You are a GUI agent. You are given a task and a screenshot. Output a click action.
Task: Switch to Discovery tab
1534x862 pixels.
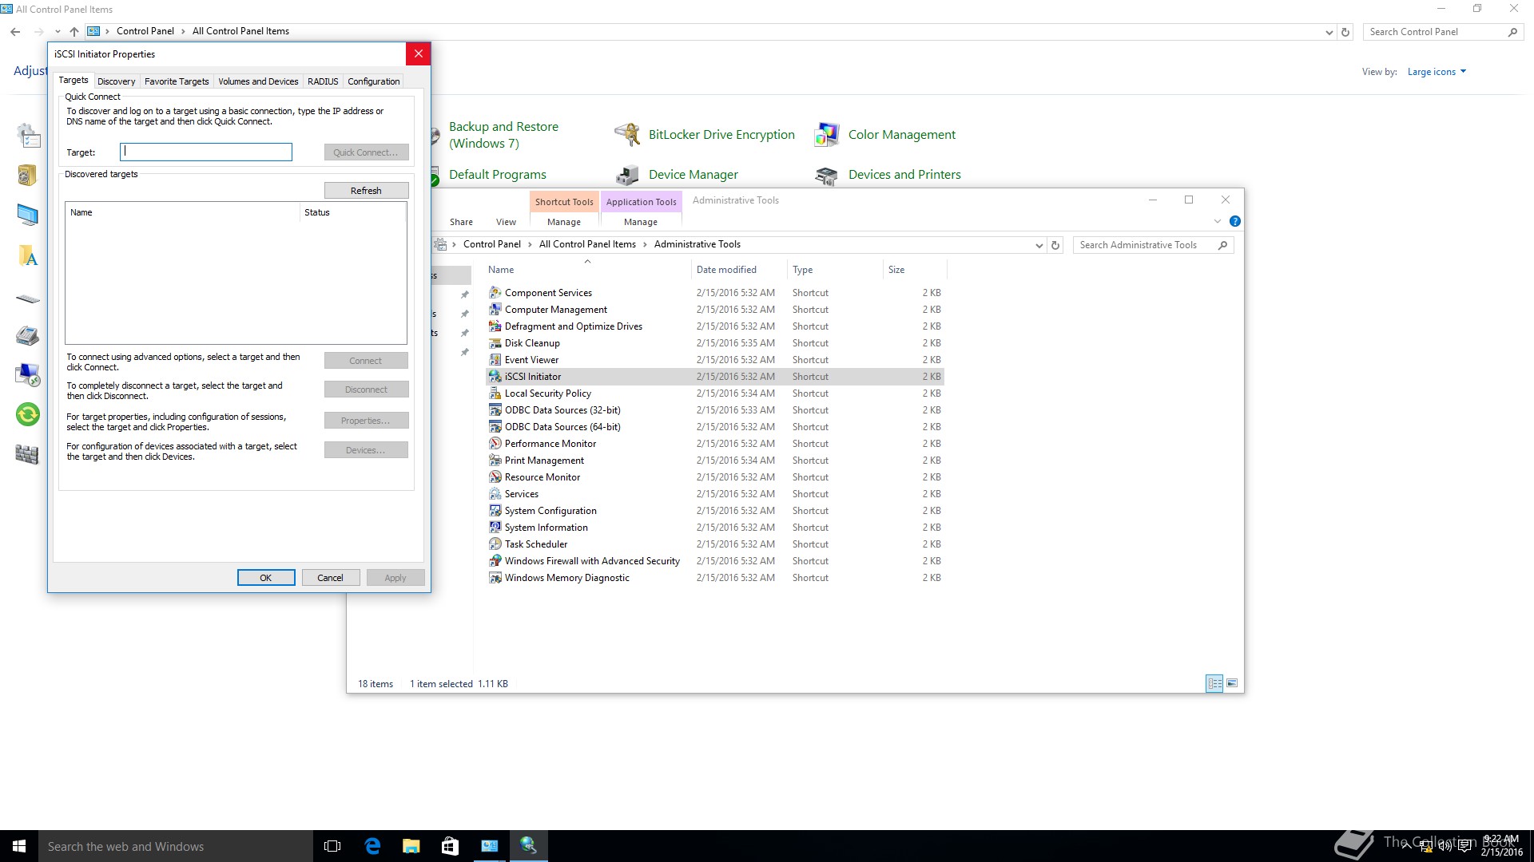click(117, 81)
